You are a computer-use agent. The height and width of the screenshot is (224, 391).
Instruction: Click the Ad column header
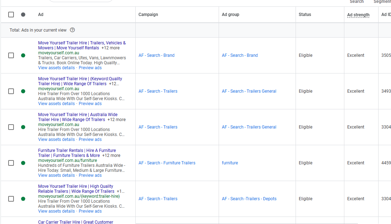(x=41, y=15)
